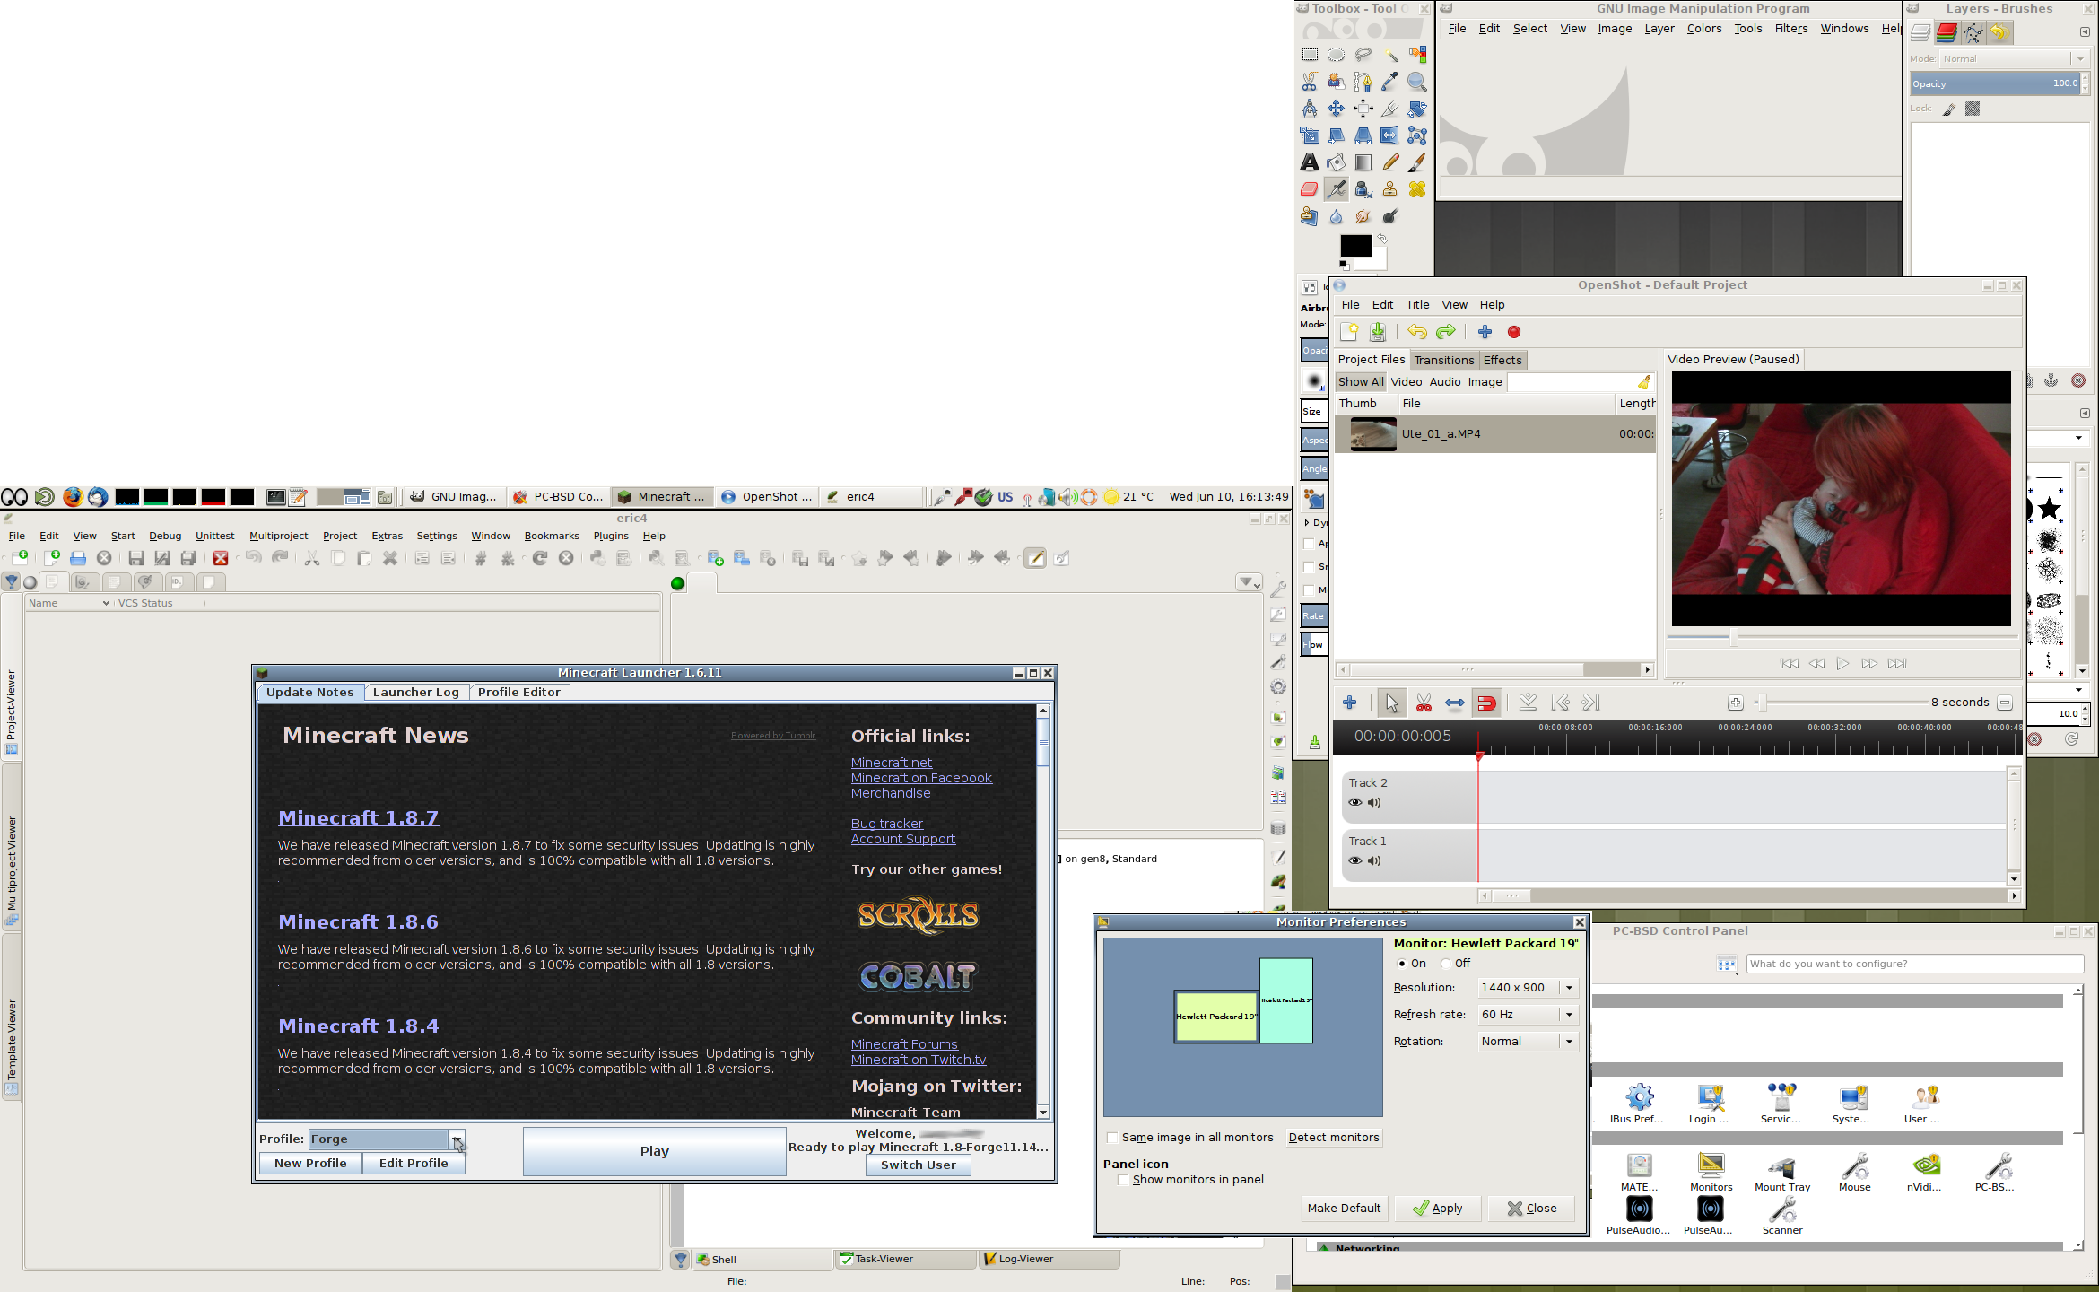
Task: Switch to the Launcher Log tab
Action: pyautogui.click(x=415, y=693)
